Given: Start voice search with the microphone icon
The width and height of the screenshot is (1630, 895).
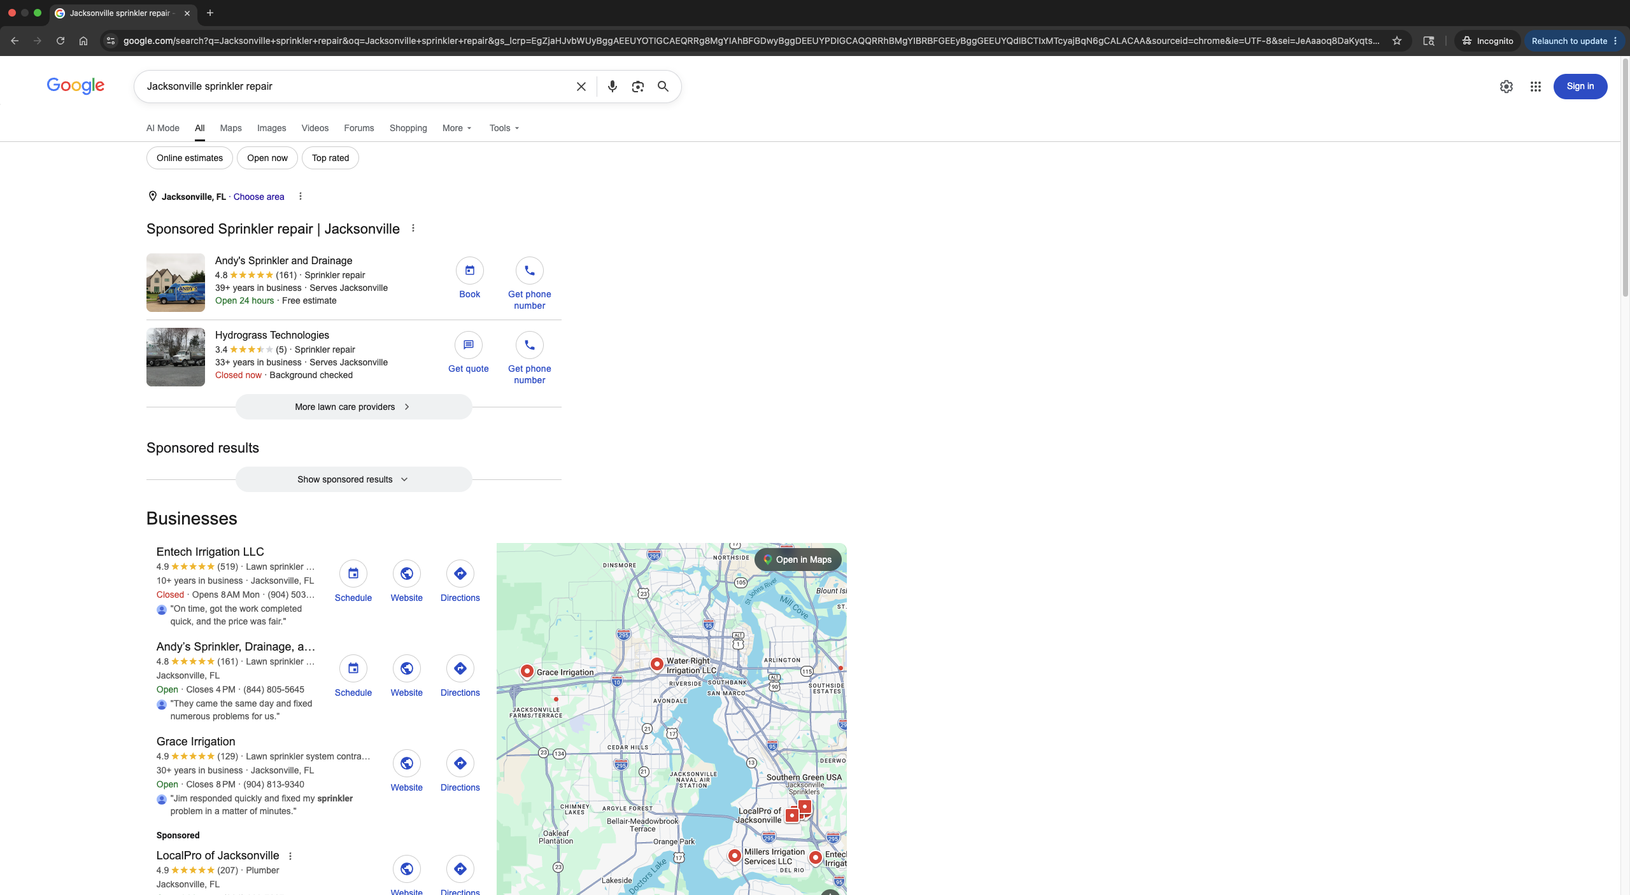Looking at the screenshot, I should point(612,87).
